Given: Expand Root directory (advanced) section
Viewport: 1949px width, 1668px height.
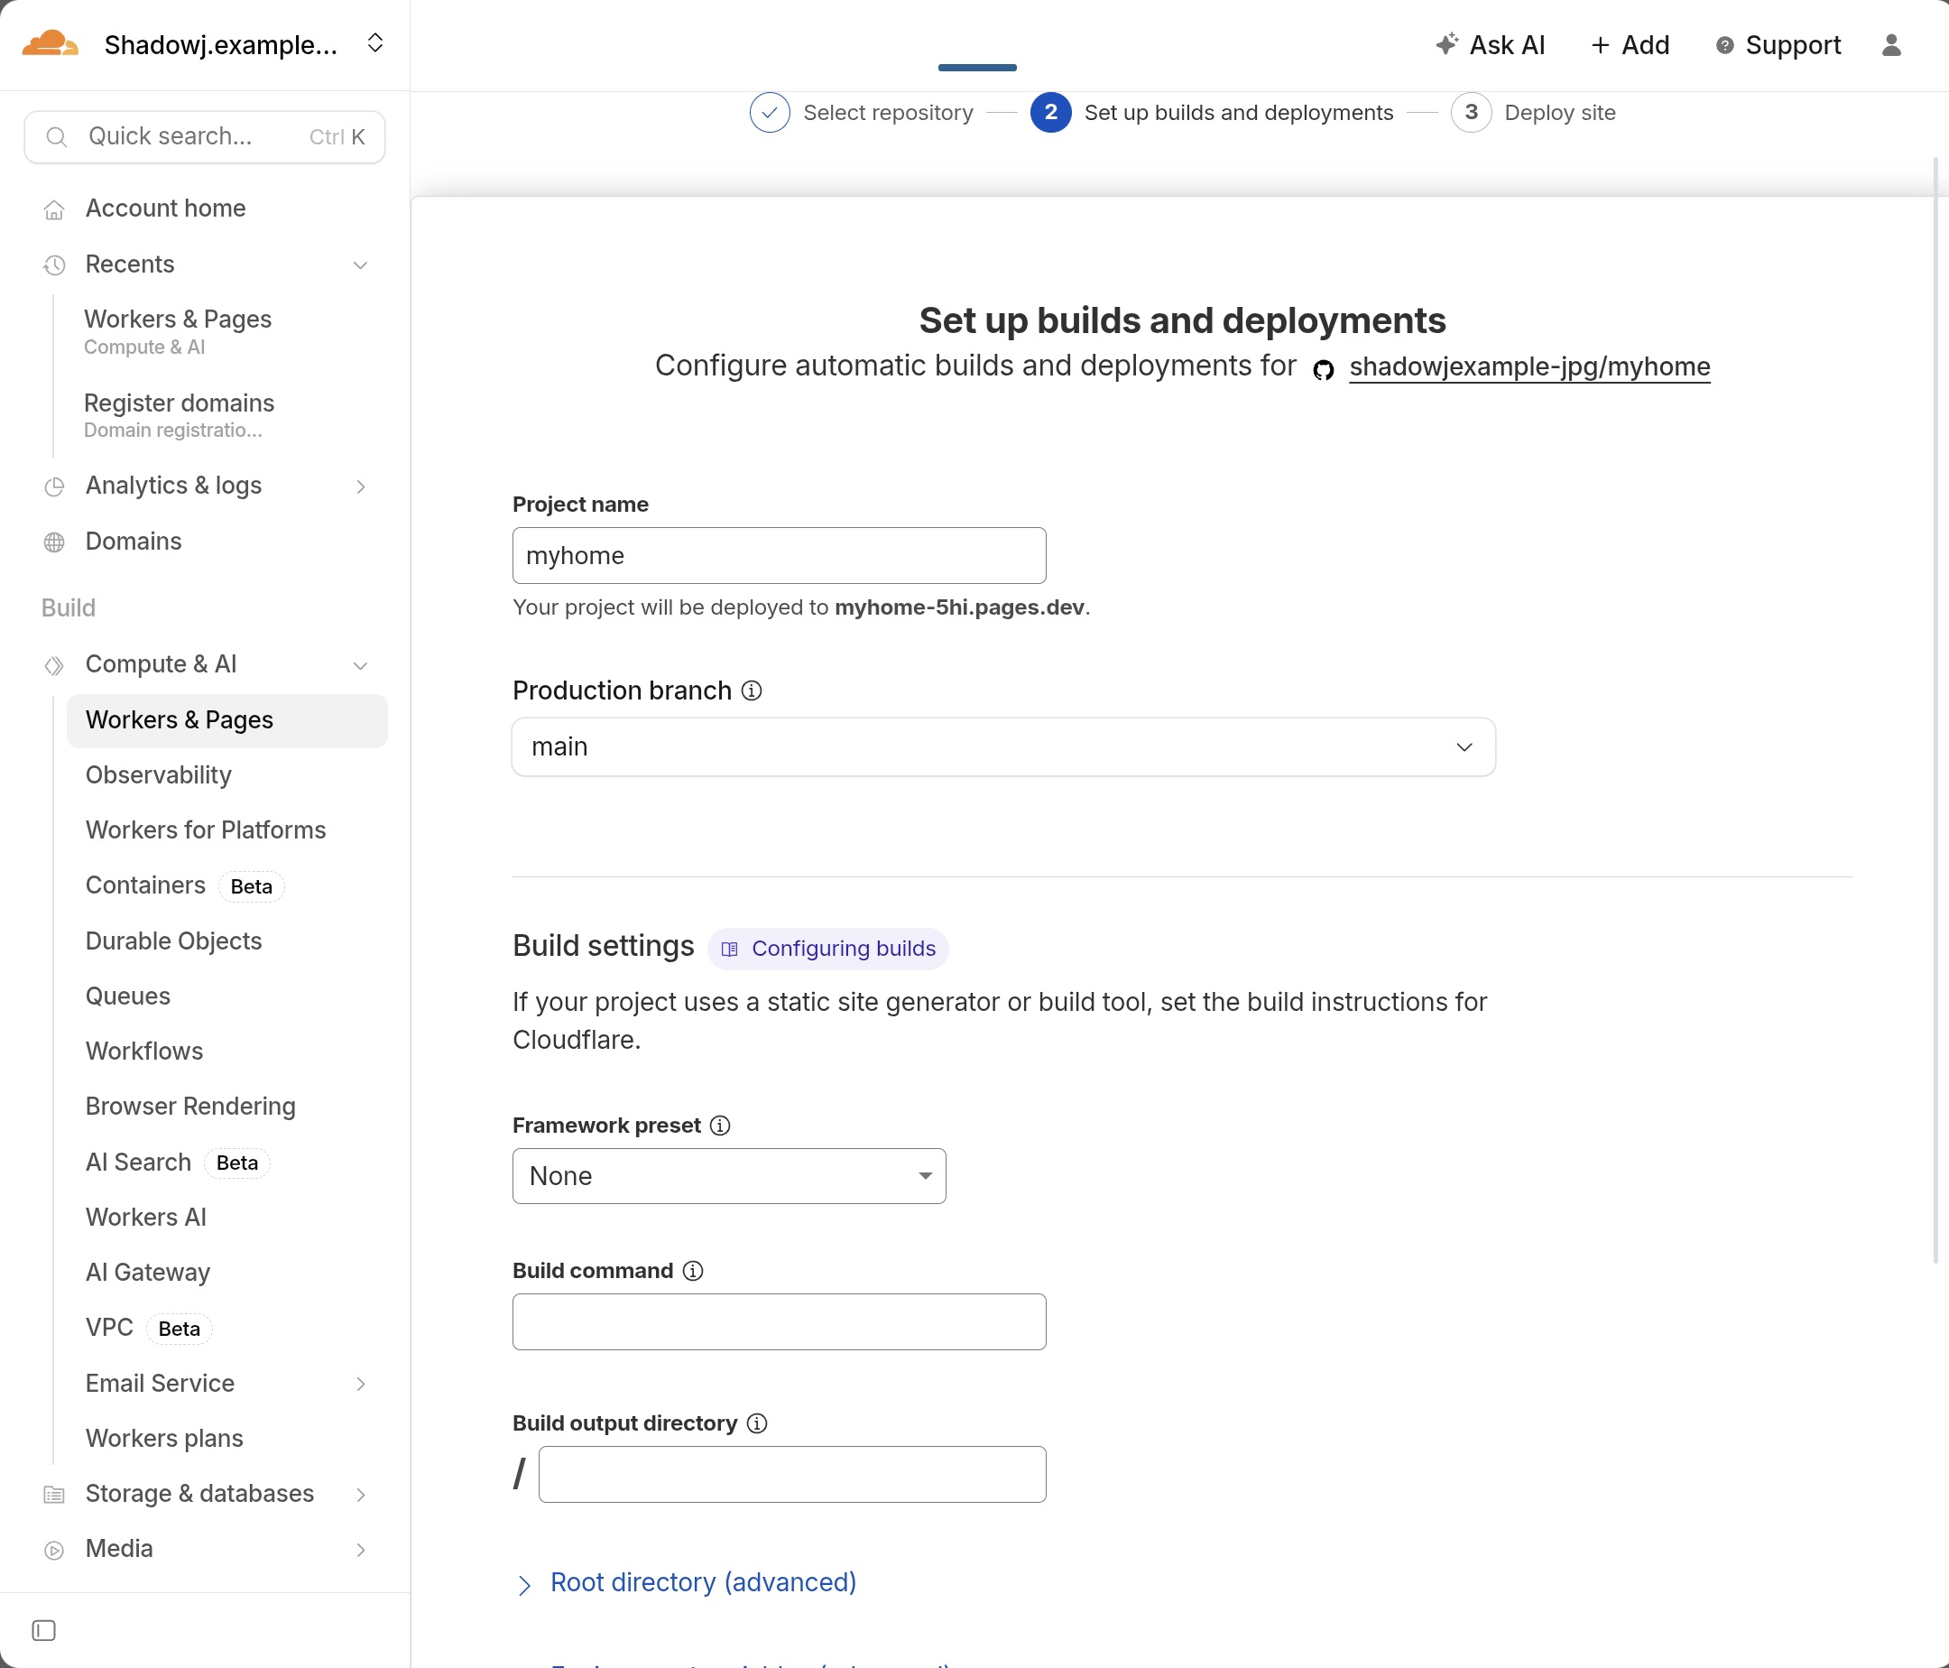Looking at the screenshot, I should (x=702, y=1582).
